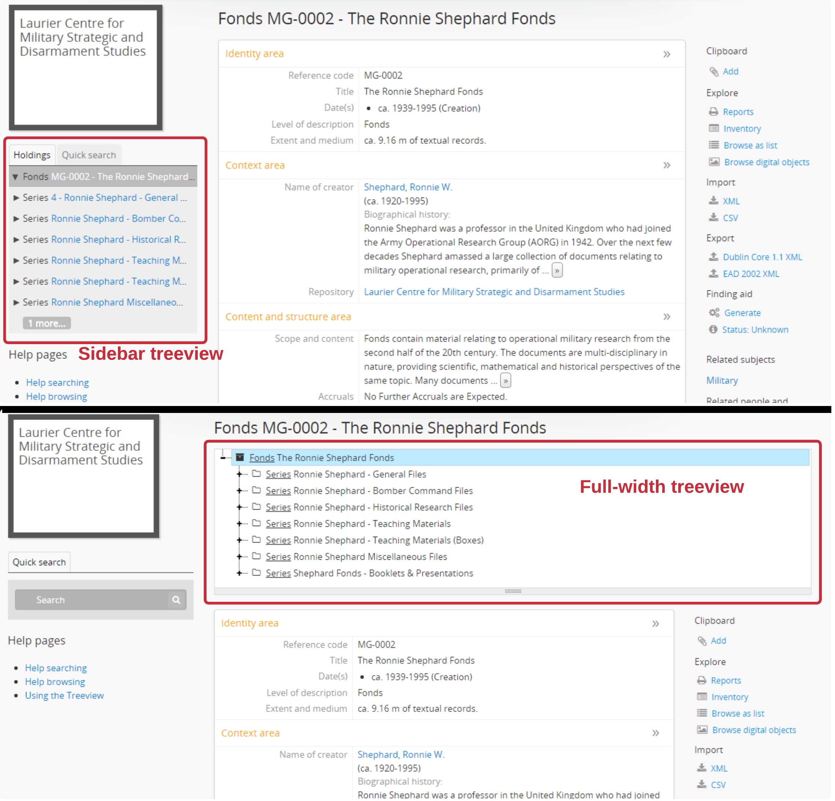Image resolution: width=835 pixels, height=801 pixels.
Task: Collapse the Fonds MG-0002 sidebar treeview arrow
Action: [15, 177]
